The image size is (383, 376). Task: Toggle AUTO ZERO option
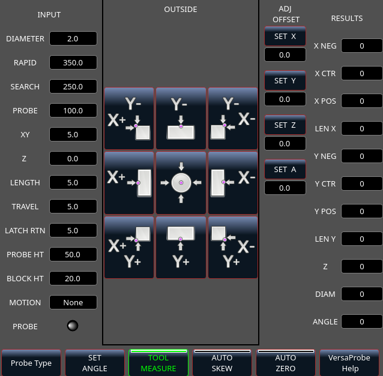pos(286,363)
